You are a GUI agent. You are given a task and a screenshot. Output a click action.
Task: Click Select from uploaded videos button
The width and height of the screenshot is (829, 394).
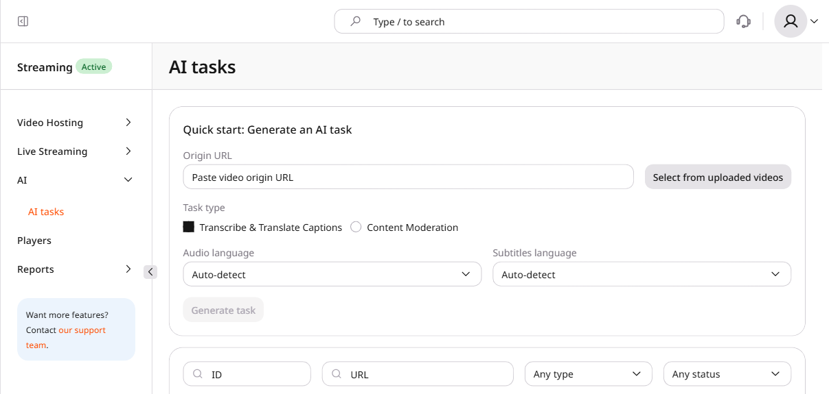click(718, 177)
